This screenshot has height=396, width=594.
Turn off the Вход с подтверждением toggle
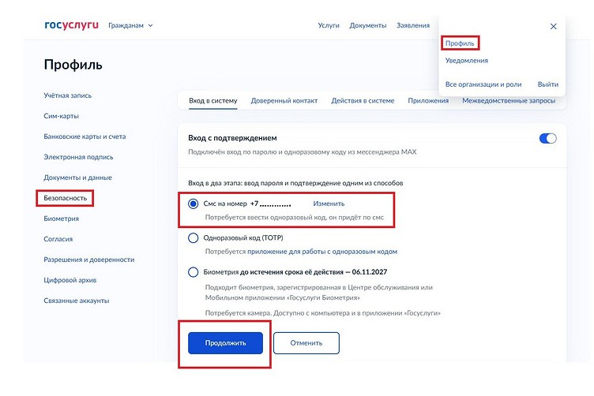pos(547,138)
